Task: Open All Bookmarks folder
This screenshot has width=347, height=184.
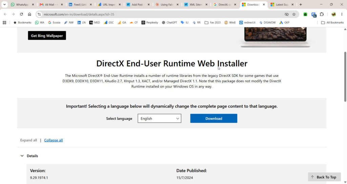Action: click(x=332, y=23)
